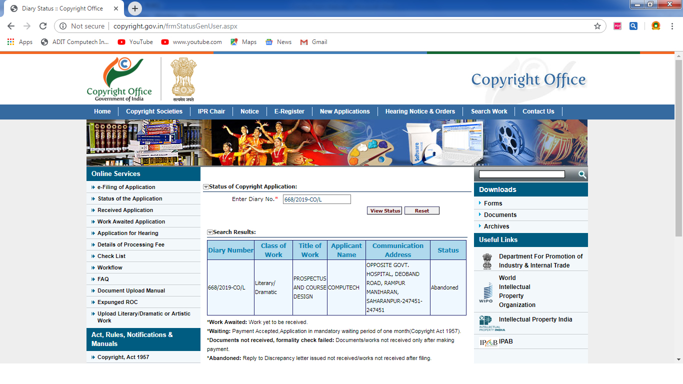Click the Not secure site info icon

click(63, 26)
